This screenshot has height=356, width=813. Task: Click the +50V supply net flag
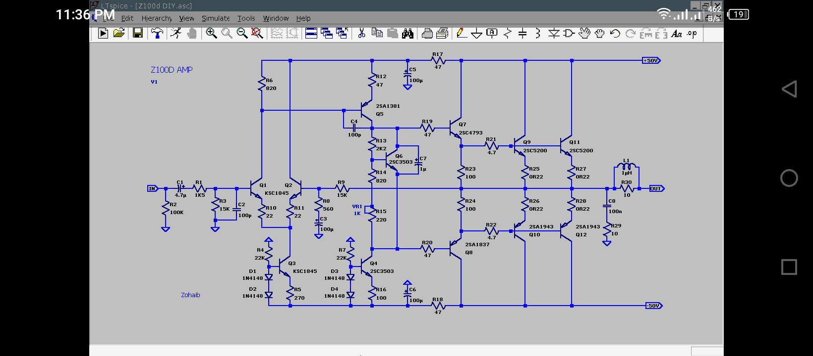point(651,60)
